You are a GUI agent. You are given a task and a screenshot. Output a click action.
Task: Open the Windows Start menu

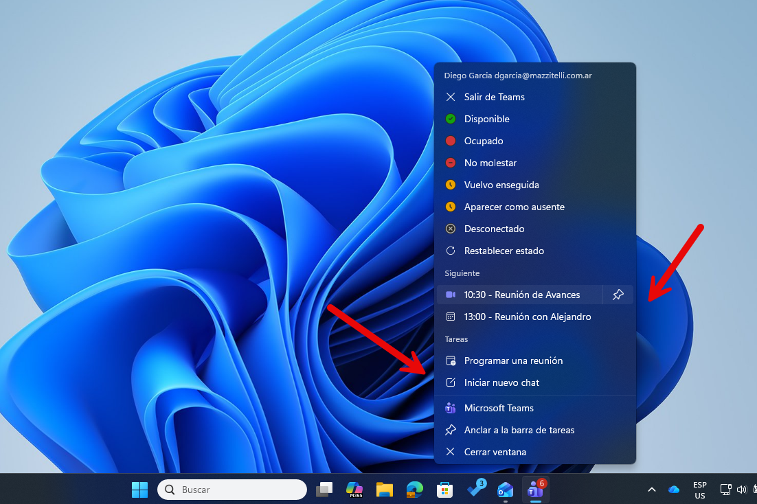pos(139,490)
